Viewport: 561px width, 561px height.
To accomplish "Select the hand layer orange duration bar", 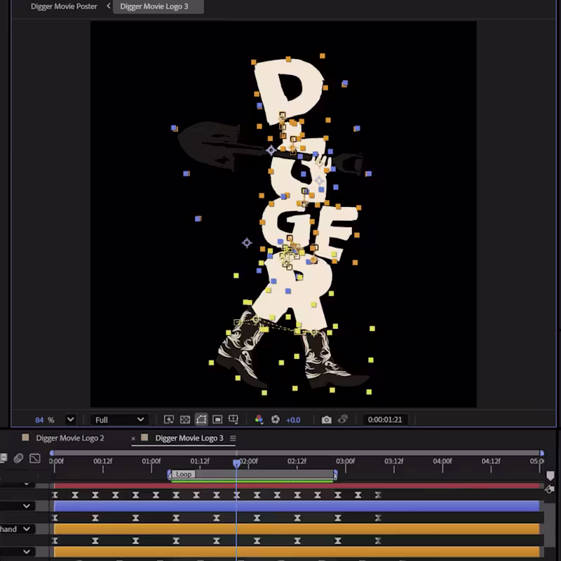I will coord(297,529).
